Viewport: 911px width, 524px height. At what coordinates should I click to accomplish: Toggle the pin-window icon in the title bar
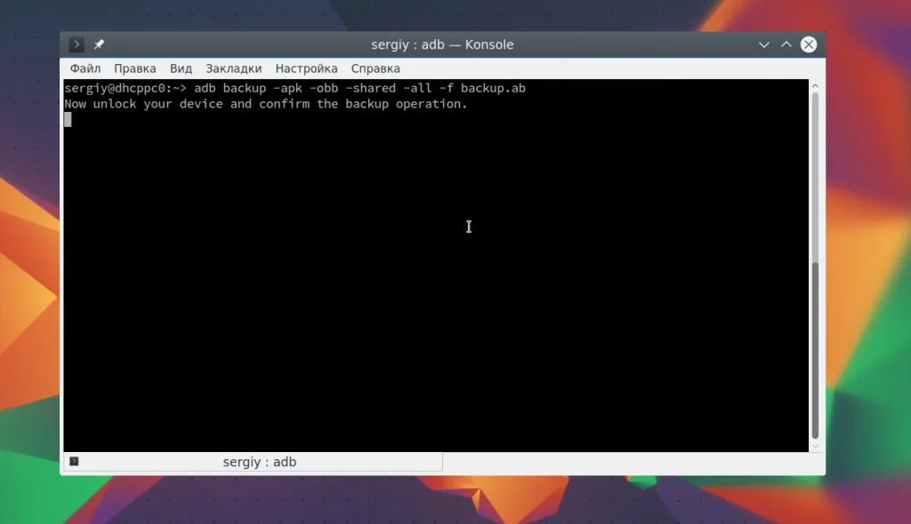click(x=99, y=44)
